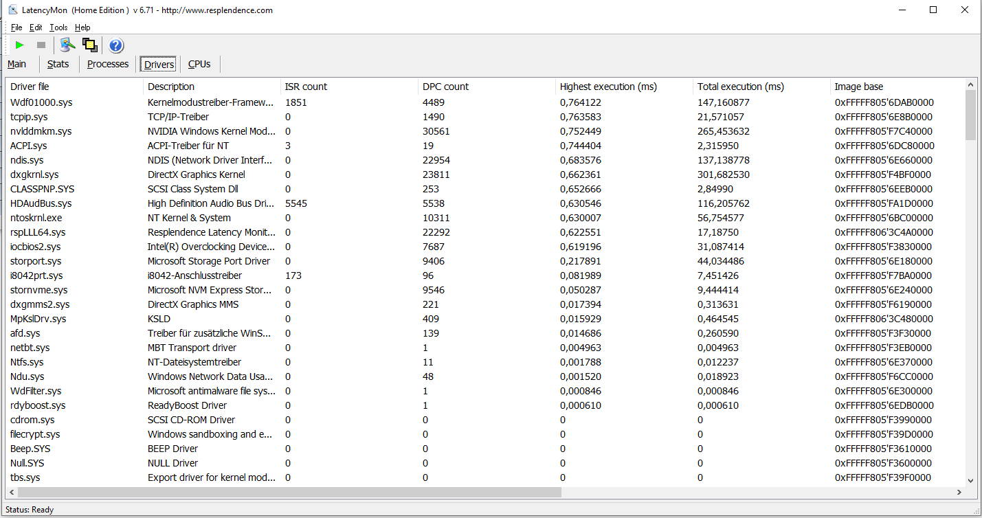Select the tcpip.sys driver row
The image size is (982, 518).
click(485, 117)
